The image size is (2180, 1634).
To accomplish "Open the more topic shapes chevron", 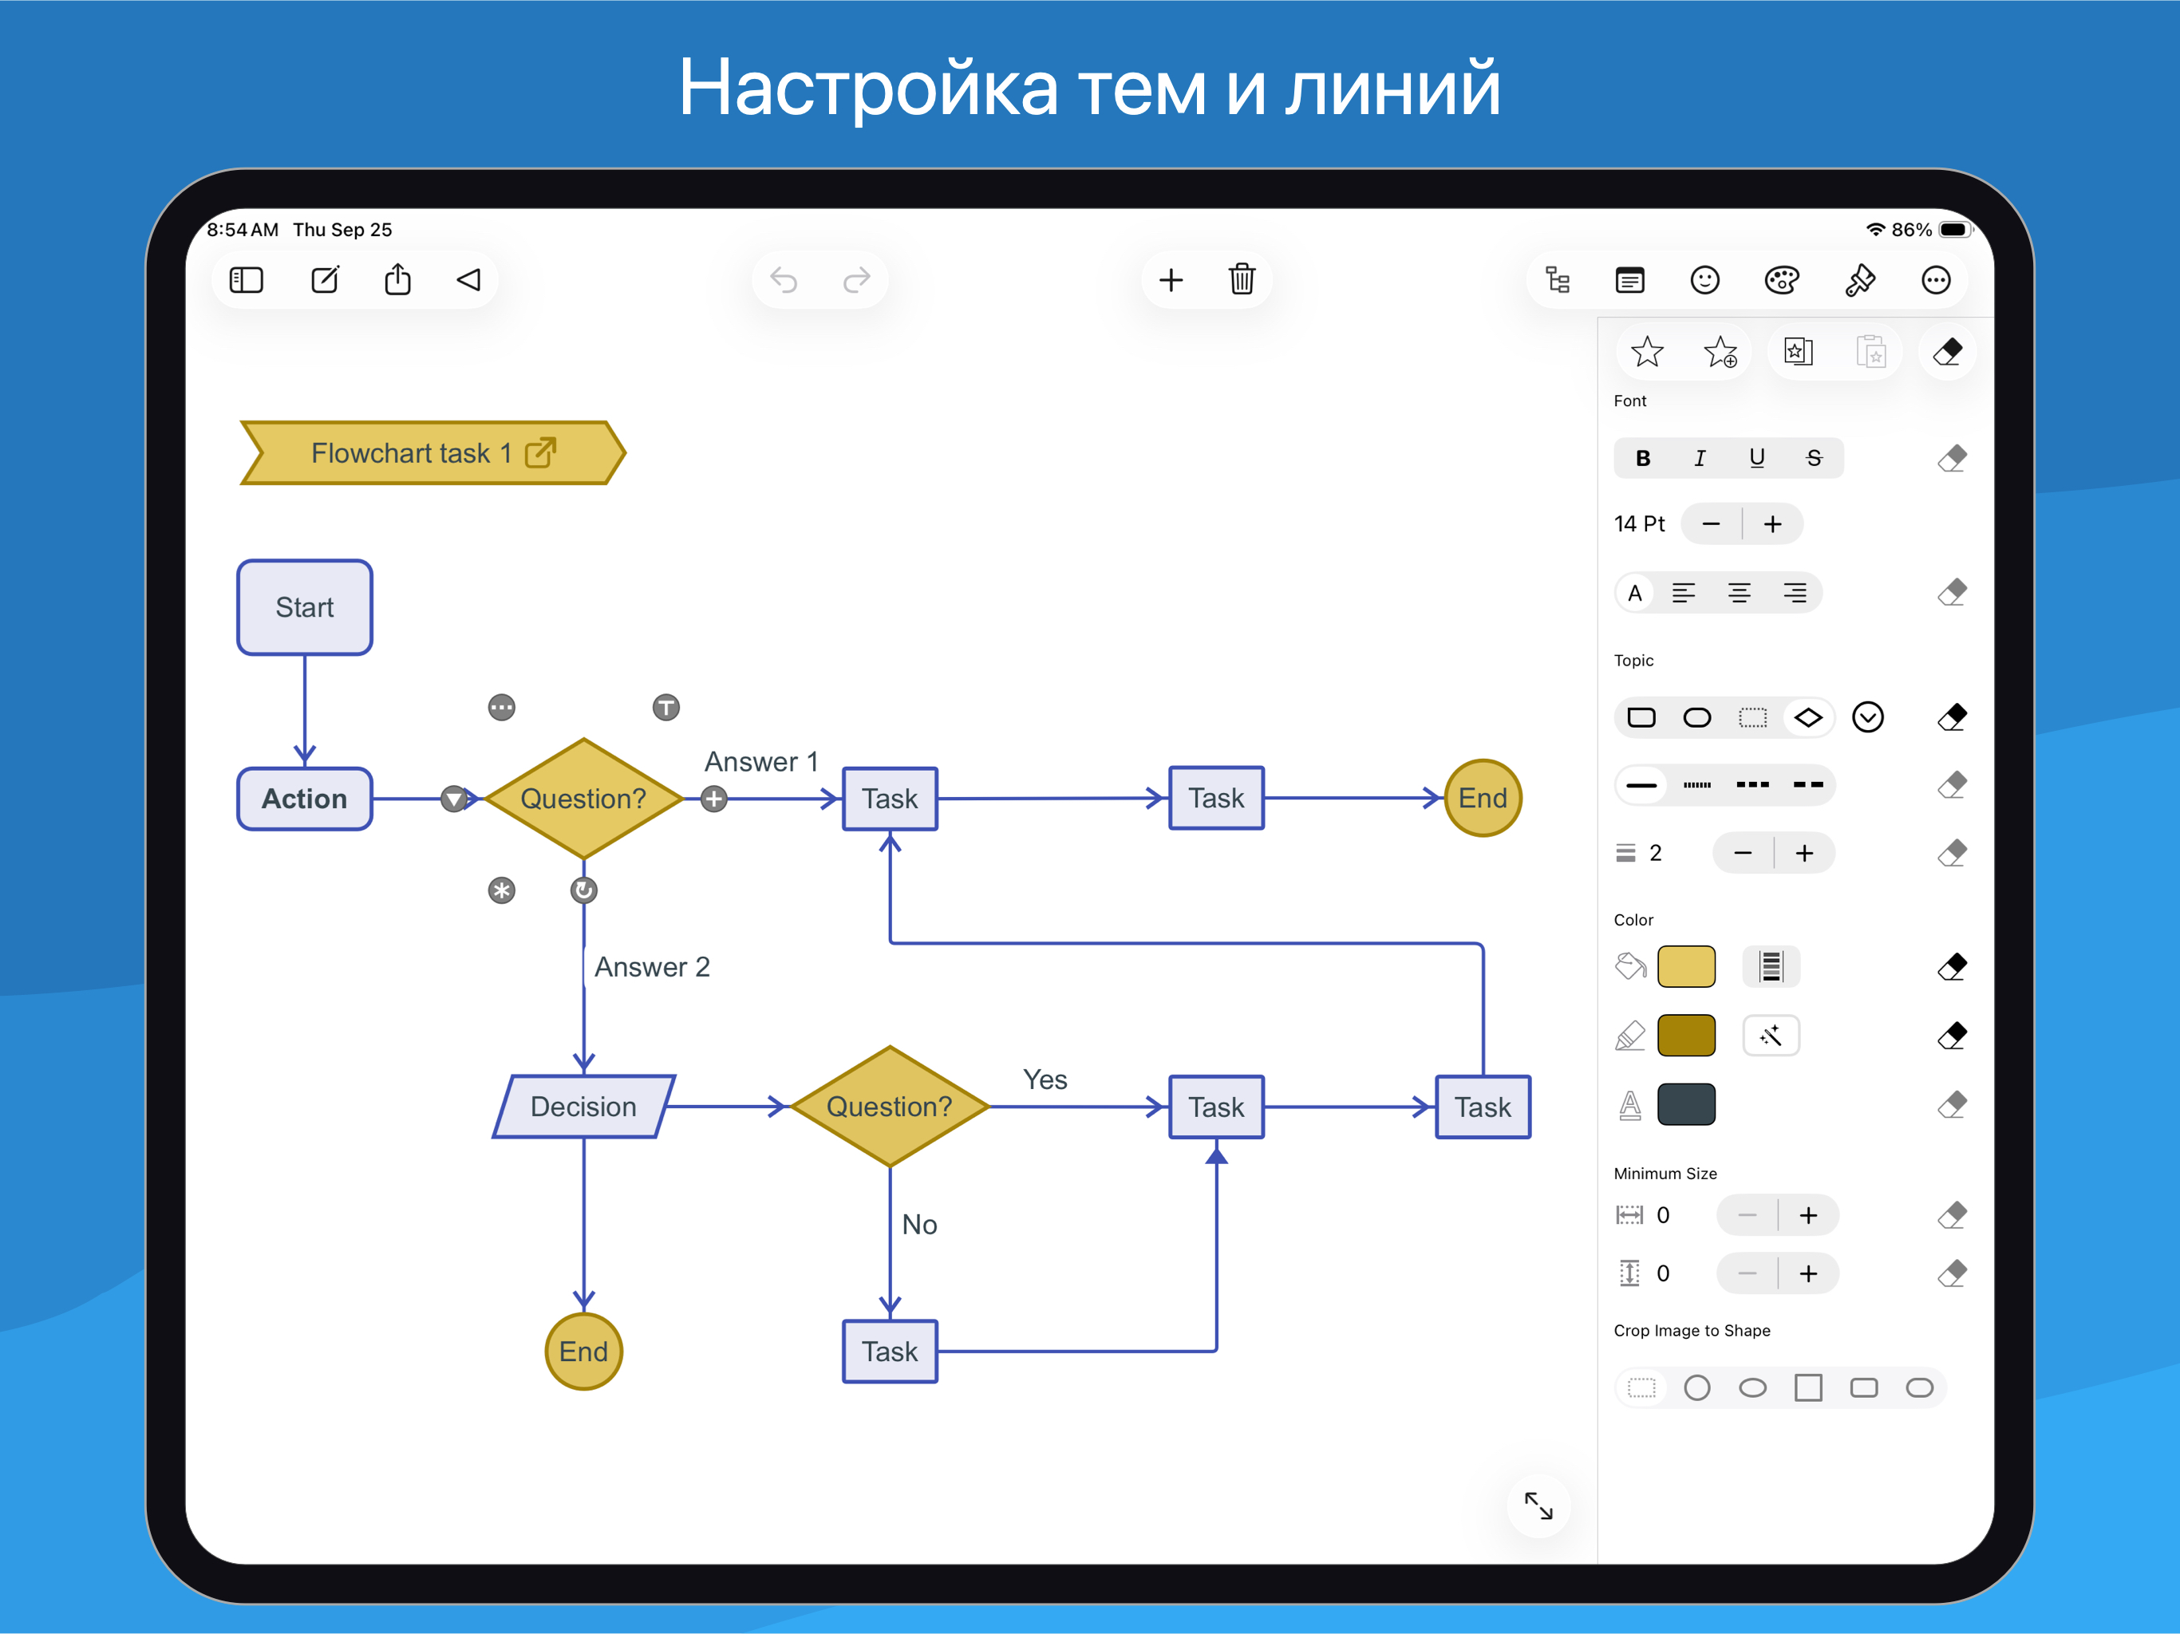I will 1869,717.
